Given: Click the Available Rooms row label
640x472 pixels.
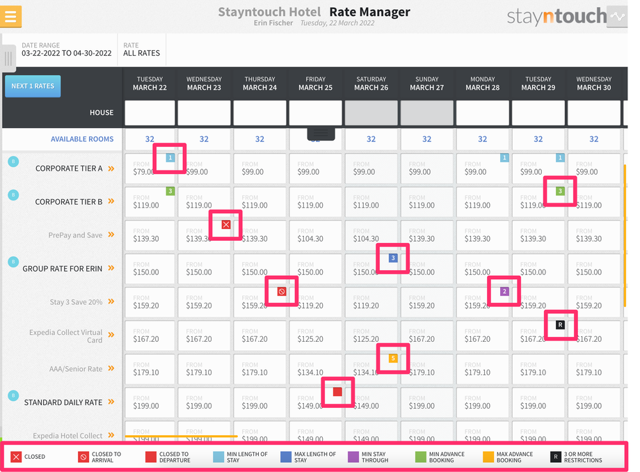Looking at the screenshot, I should coord(82,139).
